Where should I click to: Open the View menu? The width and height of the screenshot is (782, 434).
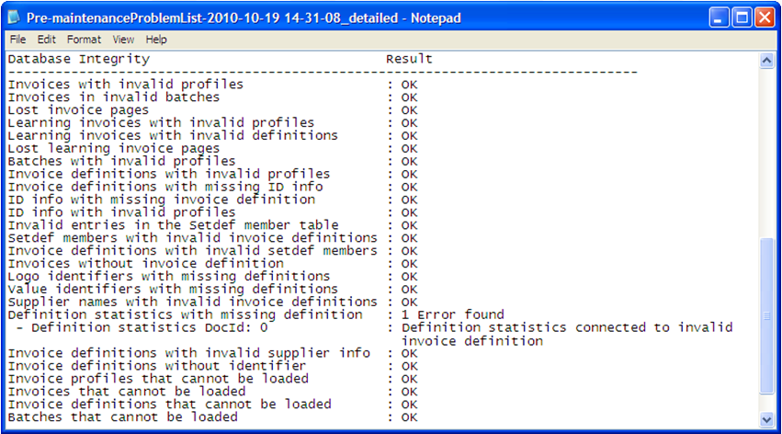tap(123, 40)
